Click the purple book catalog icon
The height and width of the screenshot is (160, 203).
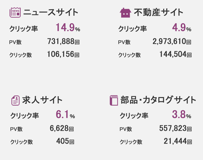point(114,101)
